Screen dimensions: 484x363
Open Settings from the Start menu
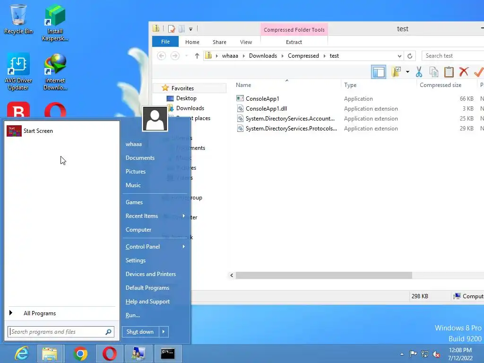[x=136, y=260]
